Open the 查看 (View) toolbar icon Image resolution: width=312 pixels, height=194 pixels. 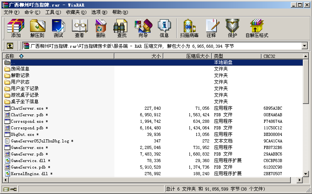(79, 28)
